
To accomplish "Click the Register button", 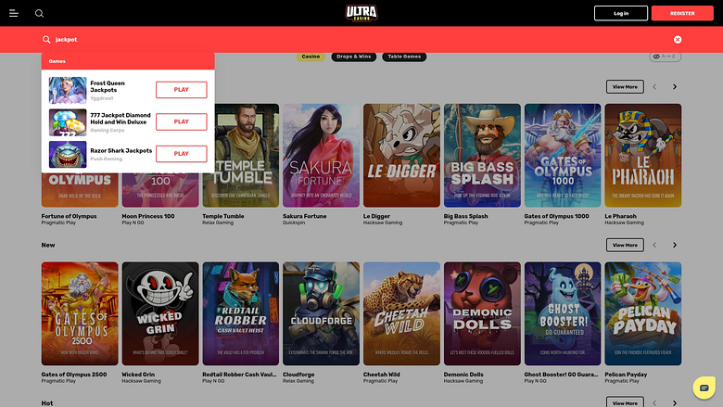I will click(x=682, y=13).
